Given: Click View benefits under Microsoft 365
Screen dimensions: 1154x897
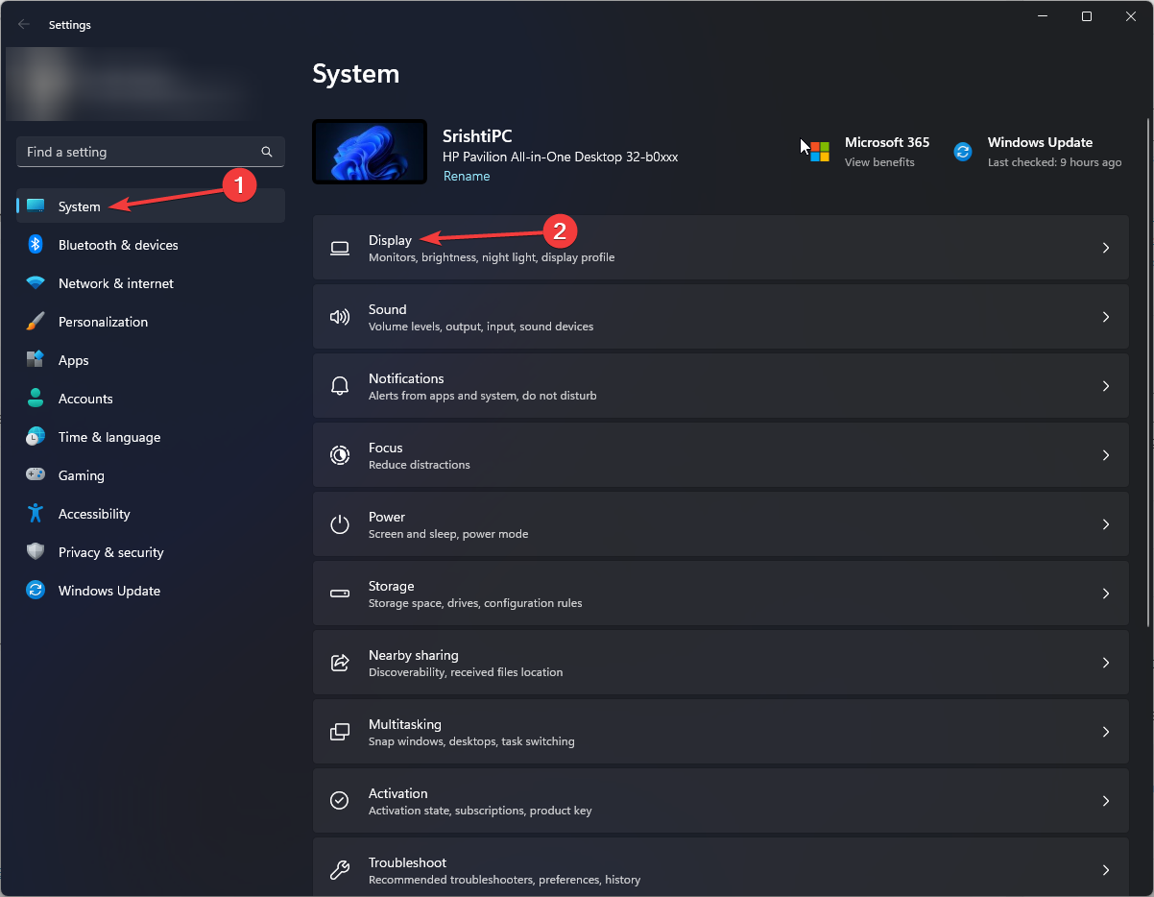Looking at the screenshot, I should coord(879,162).
